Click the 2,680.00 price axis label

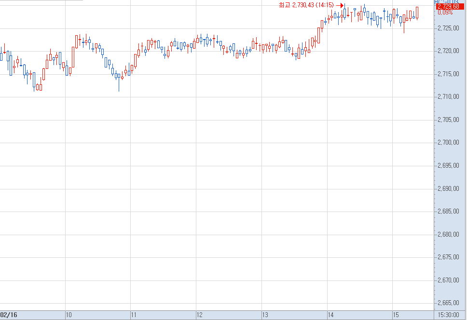448,234
